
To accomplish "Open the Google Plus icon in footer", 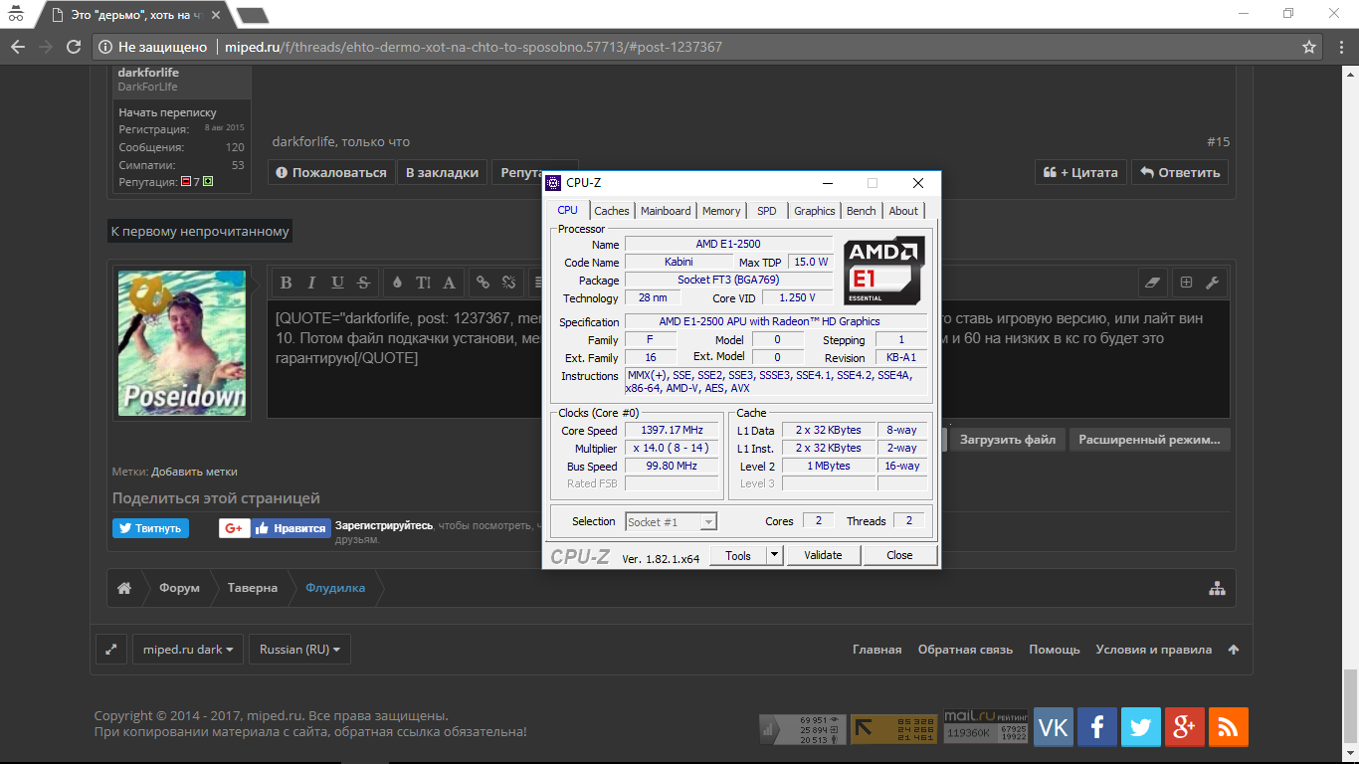I will click(1184, 727).
